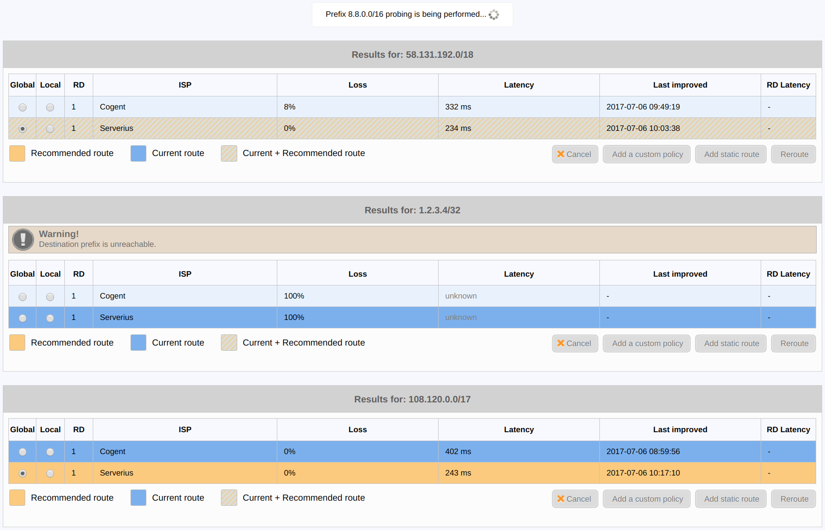Click striped Current + Recommended swatch under 1.2.3.4/32
Screen dimensions: 825x530
coord(229,343)
